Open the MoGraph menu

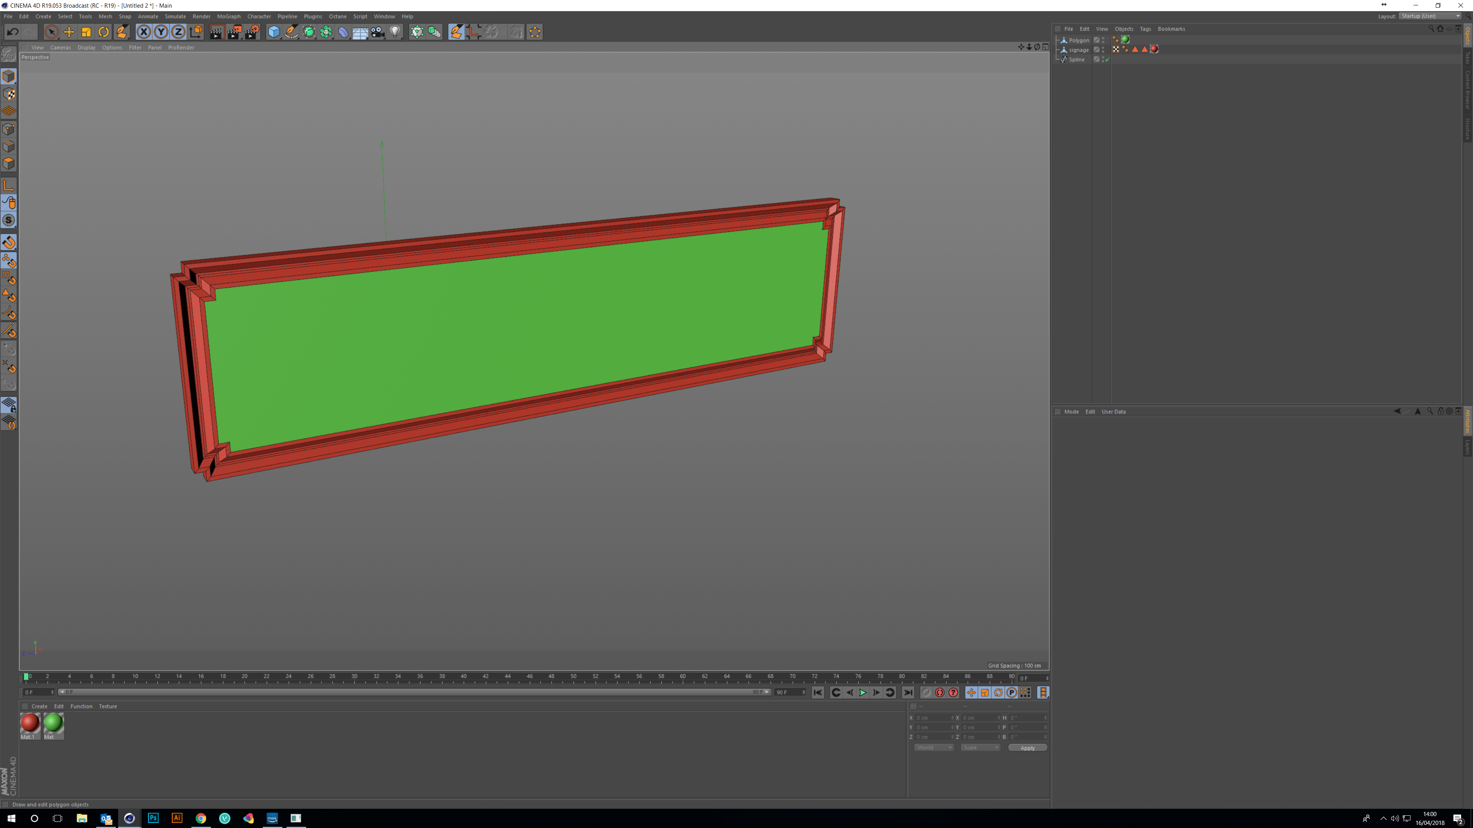tap(229, 16)
